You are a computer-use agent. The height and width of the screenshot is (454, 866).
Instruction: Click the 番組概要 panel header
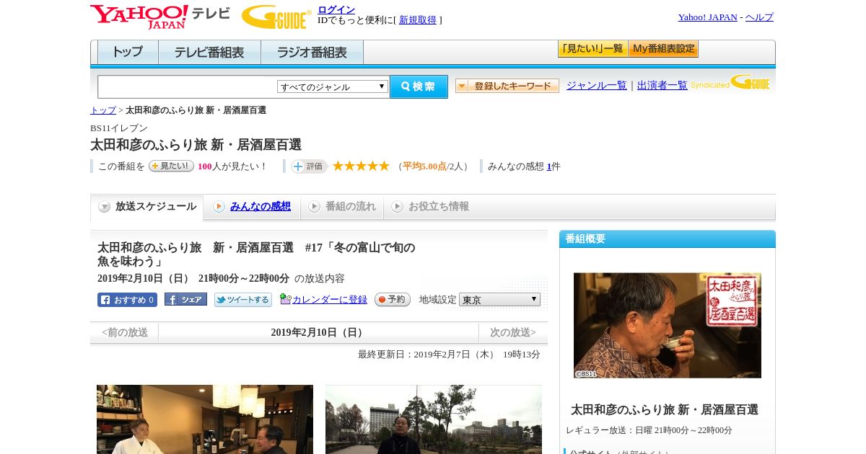pyautogui.click(x=668, y=239)
